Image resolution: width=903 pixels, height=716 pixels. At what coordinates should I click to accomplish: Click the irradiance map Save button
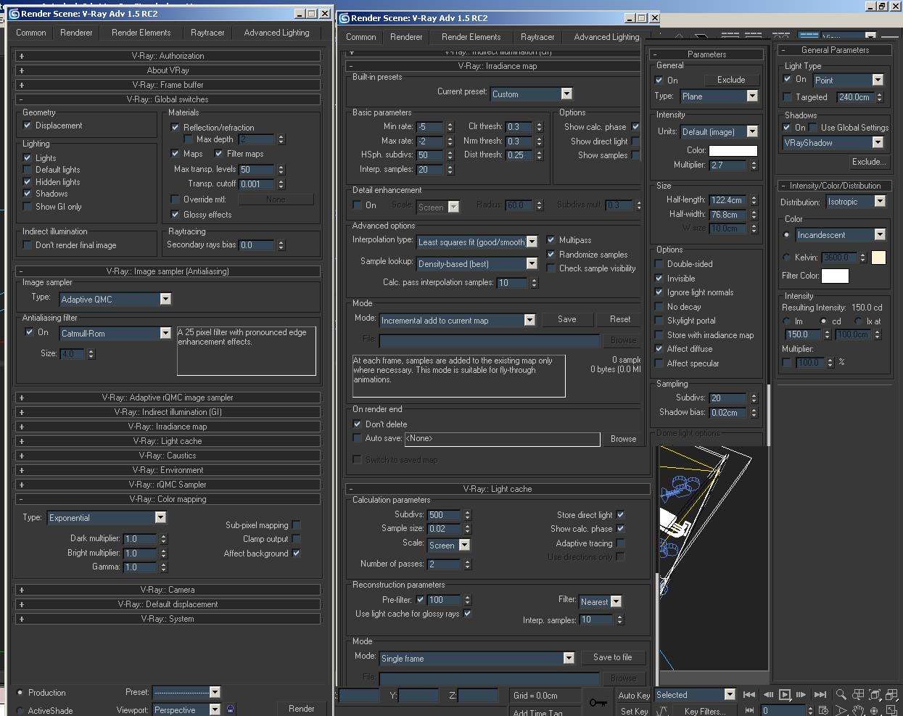pyautogui.click(x=567, y=319)
